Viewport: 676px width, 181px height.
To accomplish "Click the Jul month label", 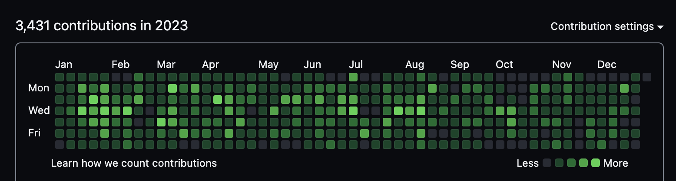I will coord(356,65).
